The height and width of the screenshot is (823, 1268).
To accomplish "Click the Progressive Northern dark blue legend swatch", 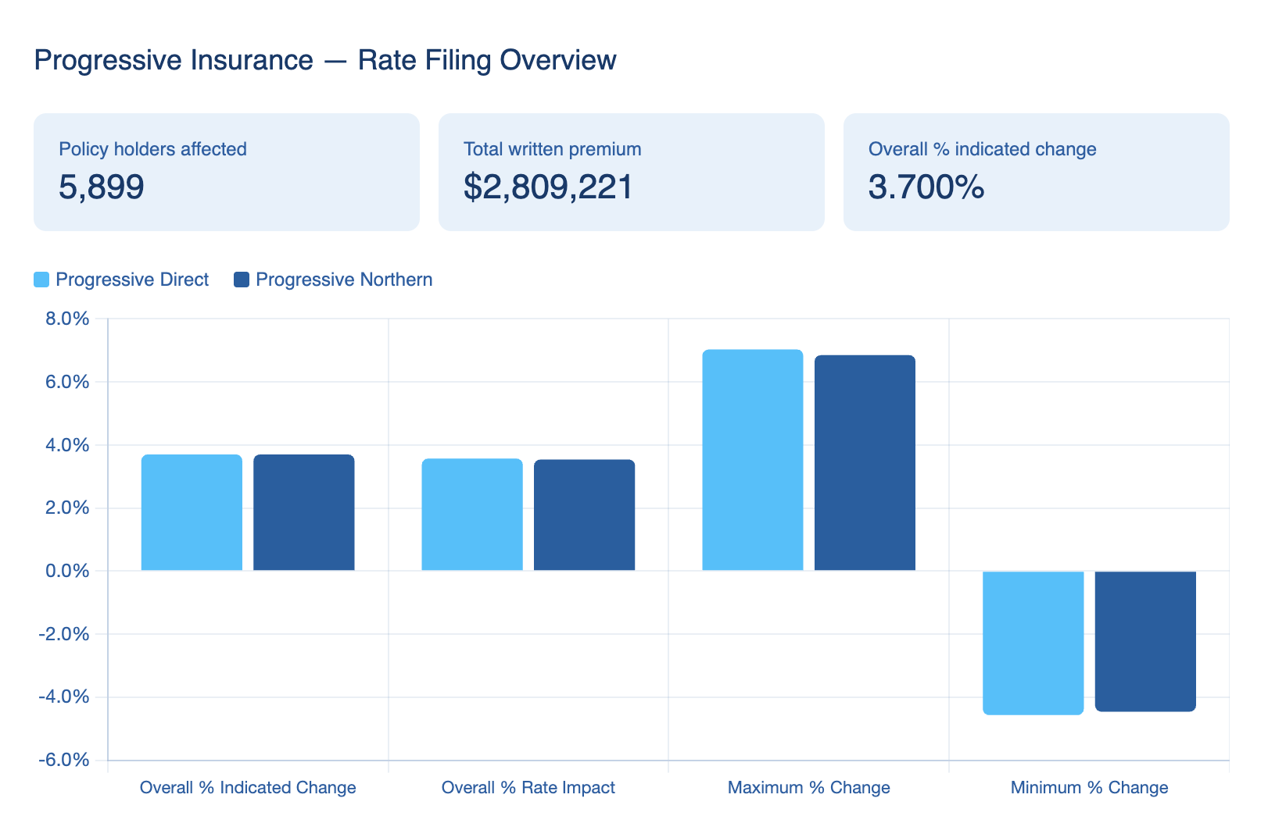I will click(x=242, y=280).
